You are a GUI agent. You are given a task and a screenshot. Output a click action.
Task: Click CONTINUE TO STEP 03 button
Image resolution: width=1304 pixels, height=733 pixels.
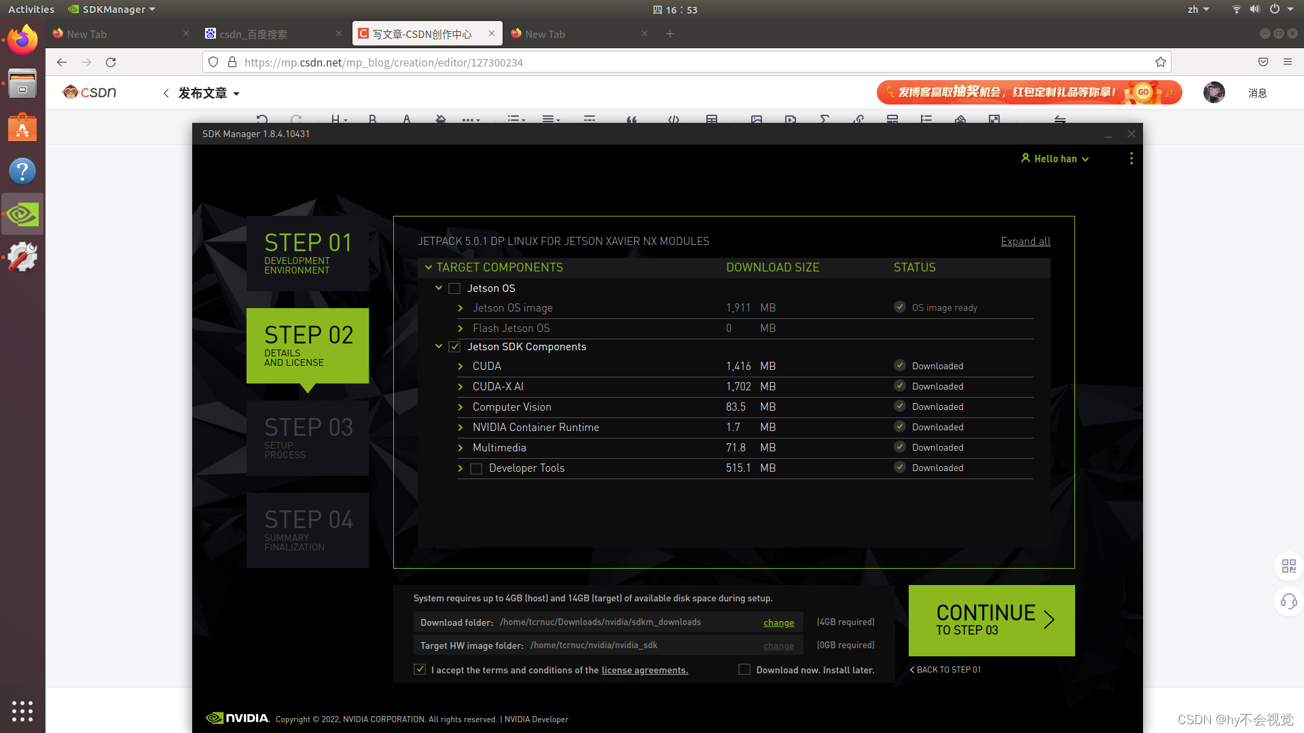pos(991,620)
